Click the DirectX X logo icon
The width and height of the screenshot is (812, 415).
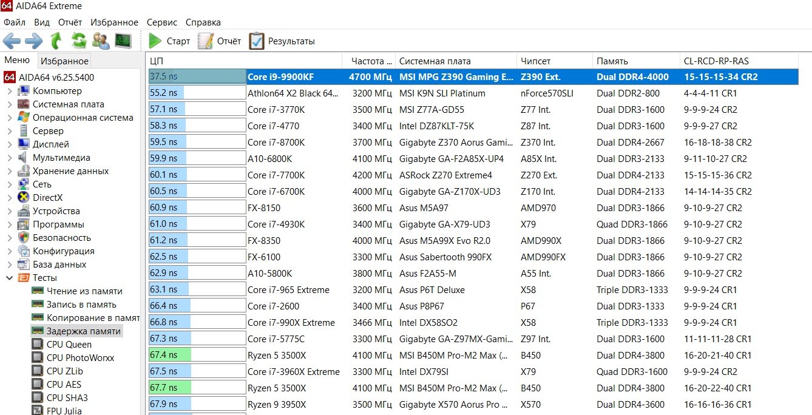point(24,198)
